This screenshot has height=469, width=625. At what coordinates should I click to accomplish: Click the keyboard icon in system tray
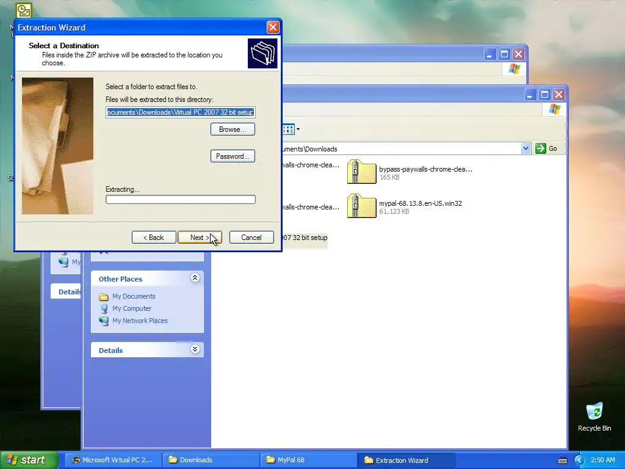pos(562,460)
